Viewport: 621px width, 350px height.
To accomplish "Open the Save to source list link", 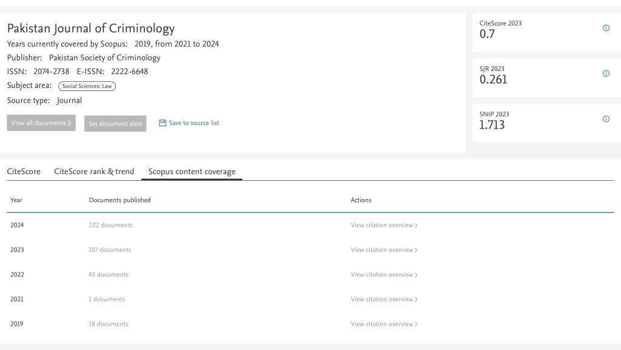I will coord(193,123).
